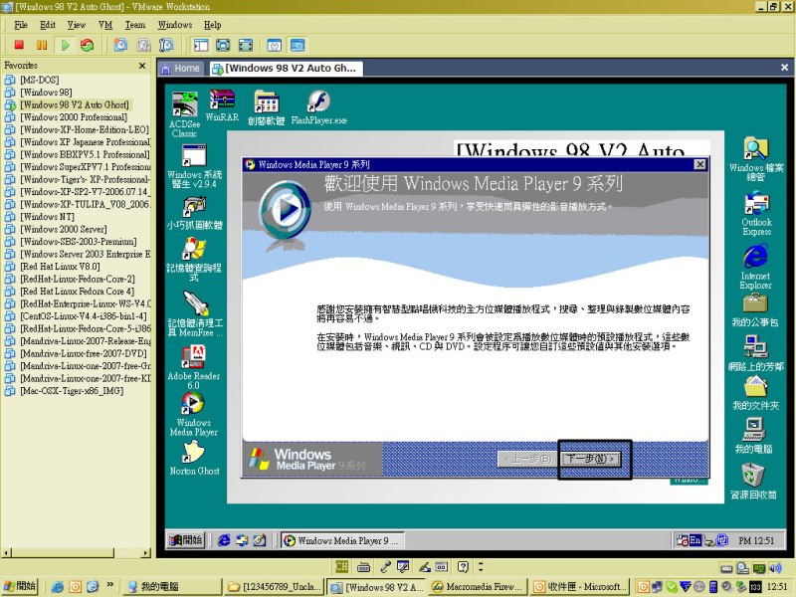This screenshot has height=597, width=796.
Task: Click Windows Media Player 9 taskbar button in VM
Action: click(x=342, y=540)
